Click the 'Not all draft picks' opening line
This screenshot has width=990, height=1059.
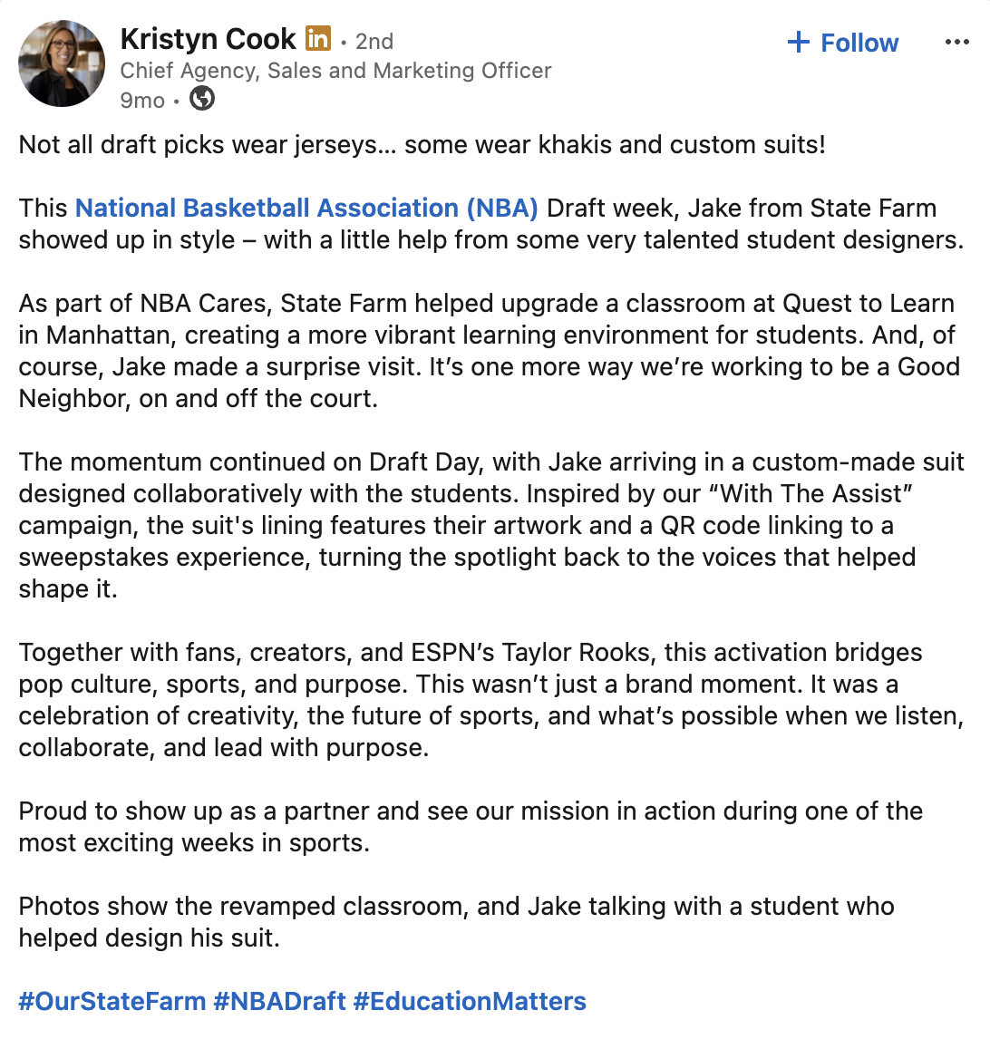point(422,144)
